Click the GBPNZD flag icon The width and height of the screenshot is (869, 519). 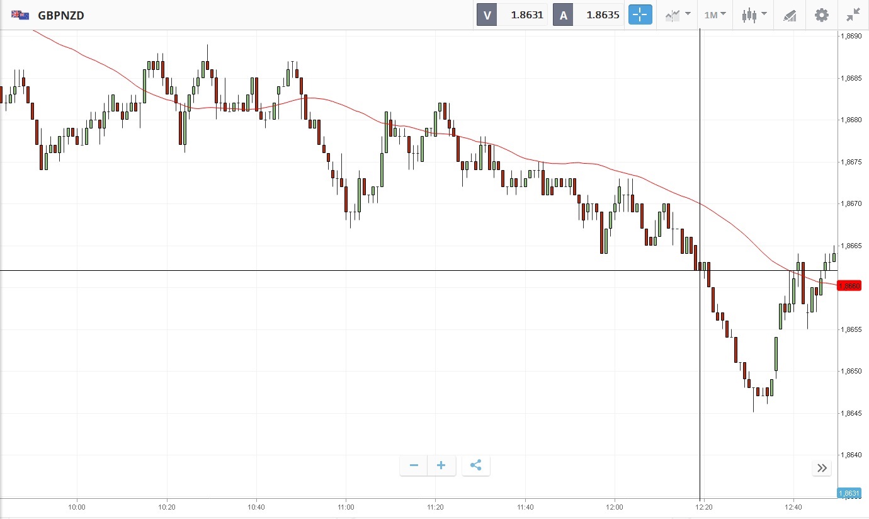(x=20, y=15)
